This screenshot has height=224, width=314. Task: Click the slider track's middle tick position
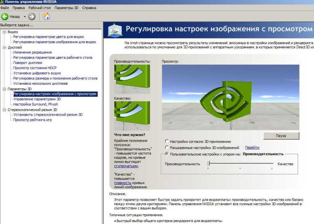click(240, 164)
